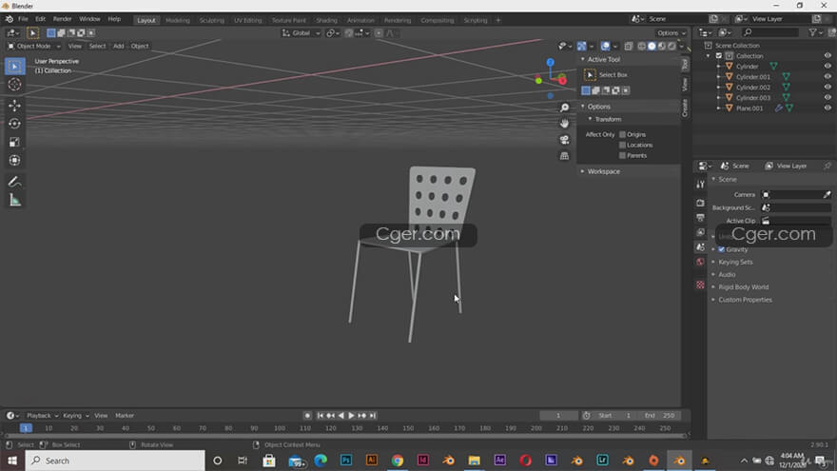Expand the Audio panel

coord(727,274)
